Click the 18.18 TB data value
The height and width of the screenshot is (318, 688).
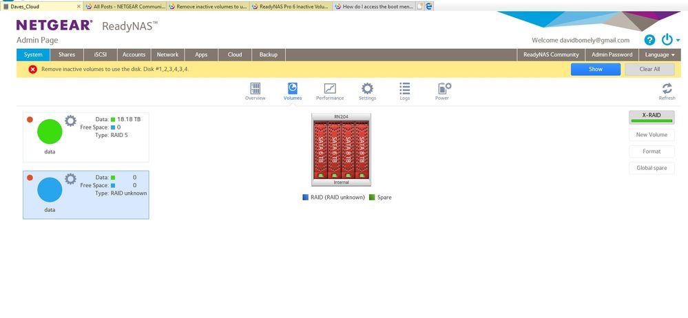(x=129, y=119)
